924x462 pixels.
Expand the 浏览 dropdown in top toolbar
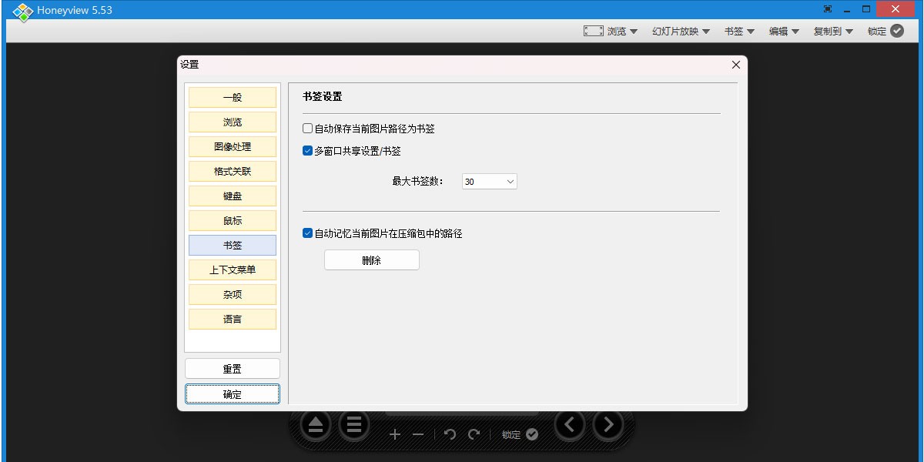click(x=611, y=31)
